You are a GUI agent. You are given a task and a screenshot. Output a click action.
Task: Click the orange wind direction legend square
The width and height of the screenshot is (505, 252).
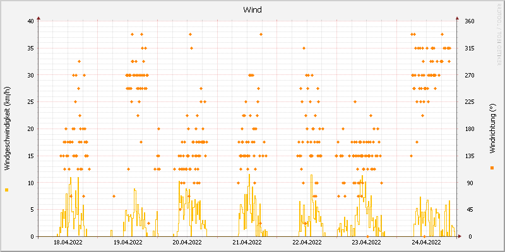click(492, 168)
